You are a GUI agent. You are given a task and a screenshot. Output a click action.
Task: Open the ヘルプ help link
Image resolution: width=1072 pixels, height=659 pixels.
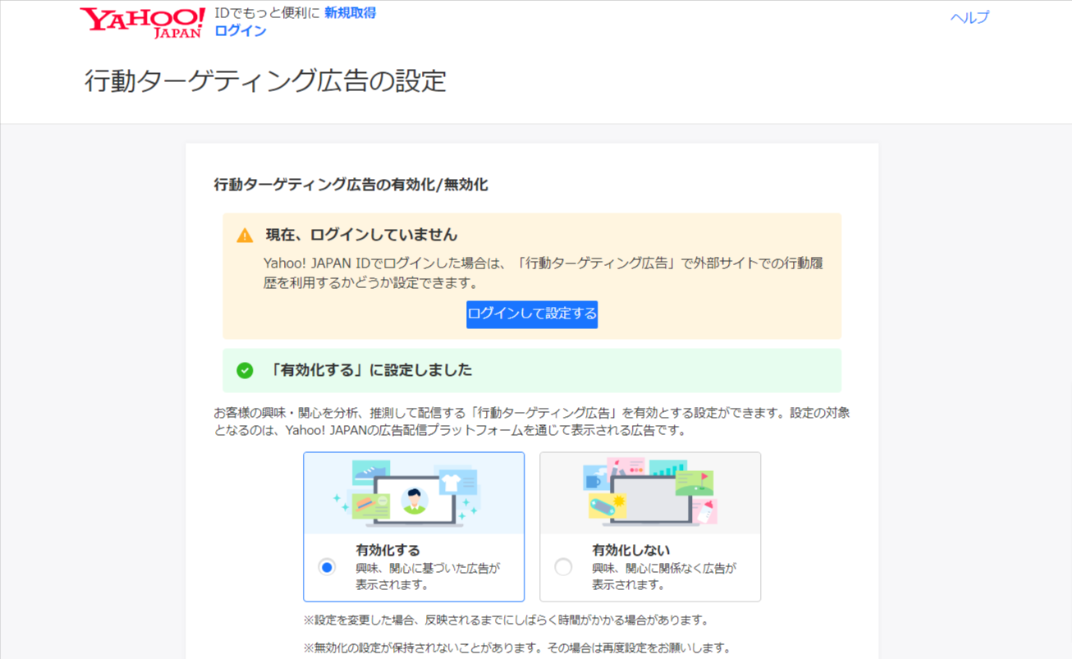click(x=969, y=17)
